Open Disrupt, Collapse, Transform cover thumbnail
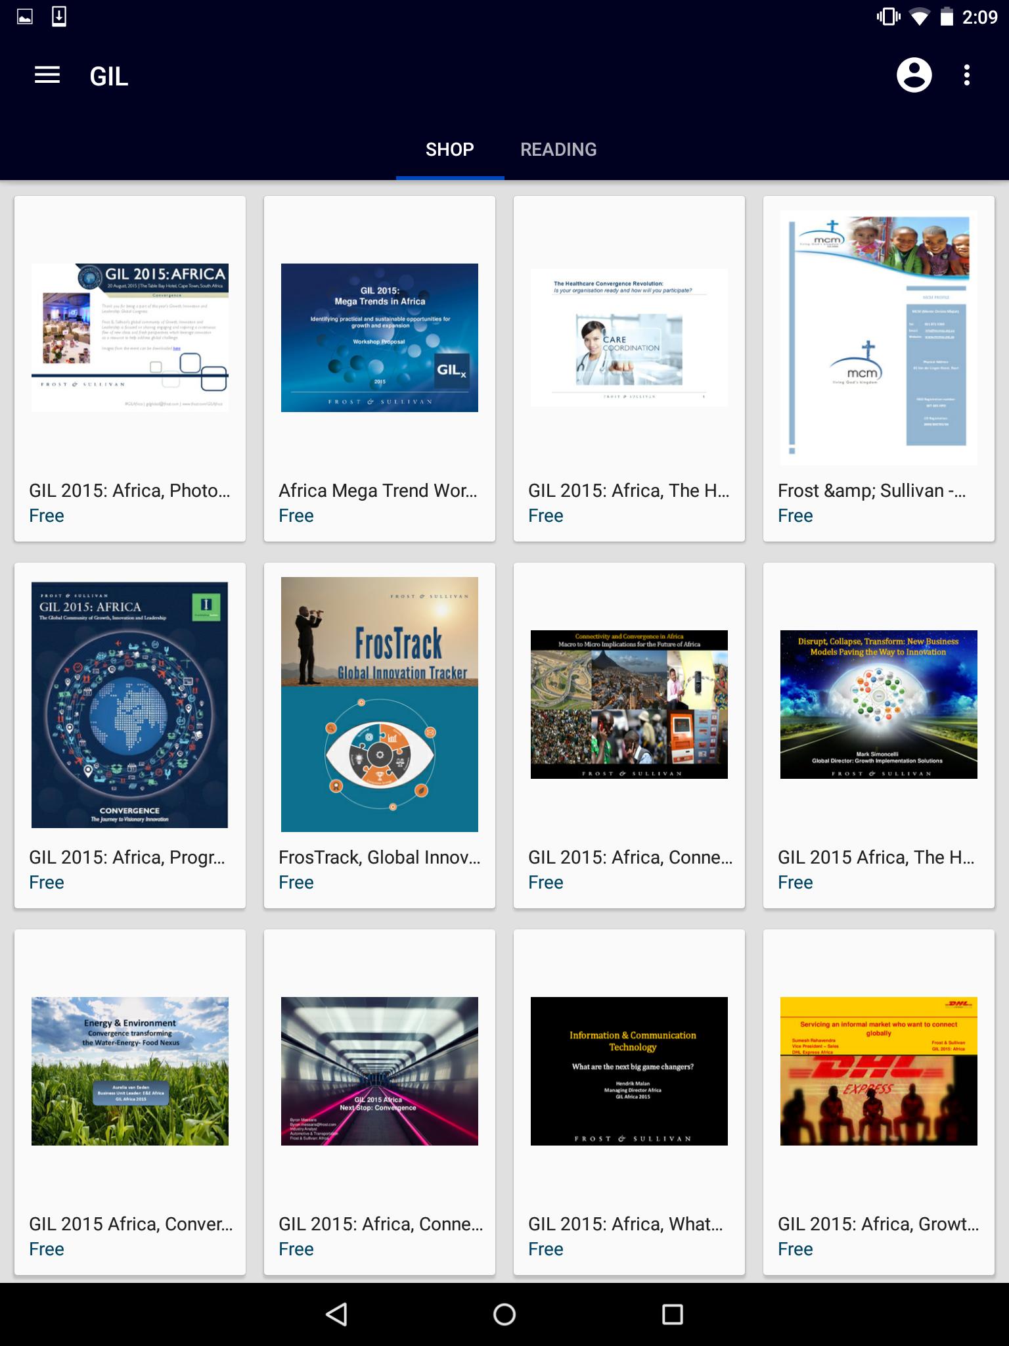 pyautogui.click(x=879, y=705)
